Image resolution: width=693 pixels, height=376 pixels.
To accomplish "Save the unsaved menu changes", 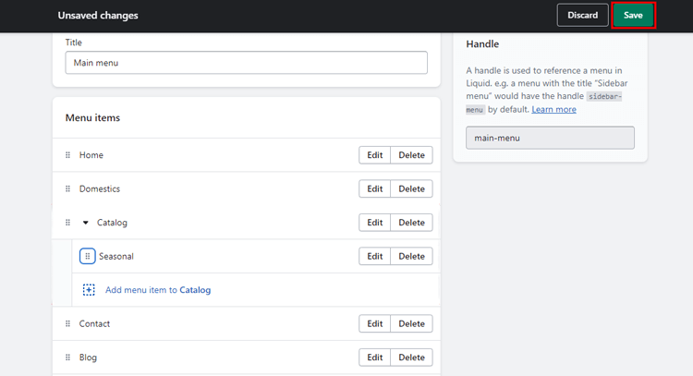I will [x=633, y=15].
